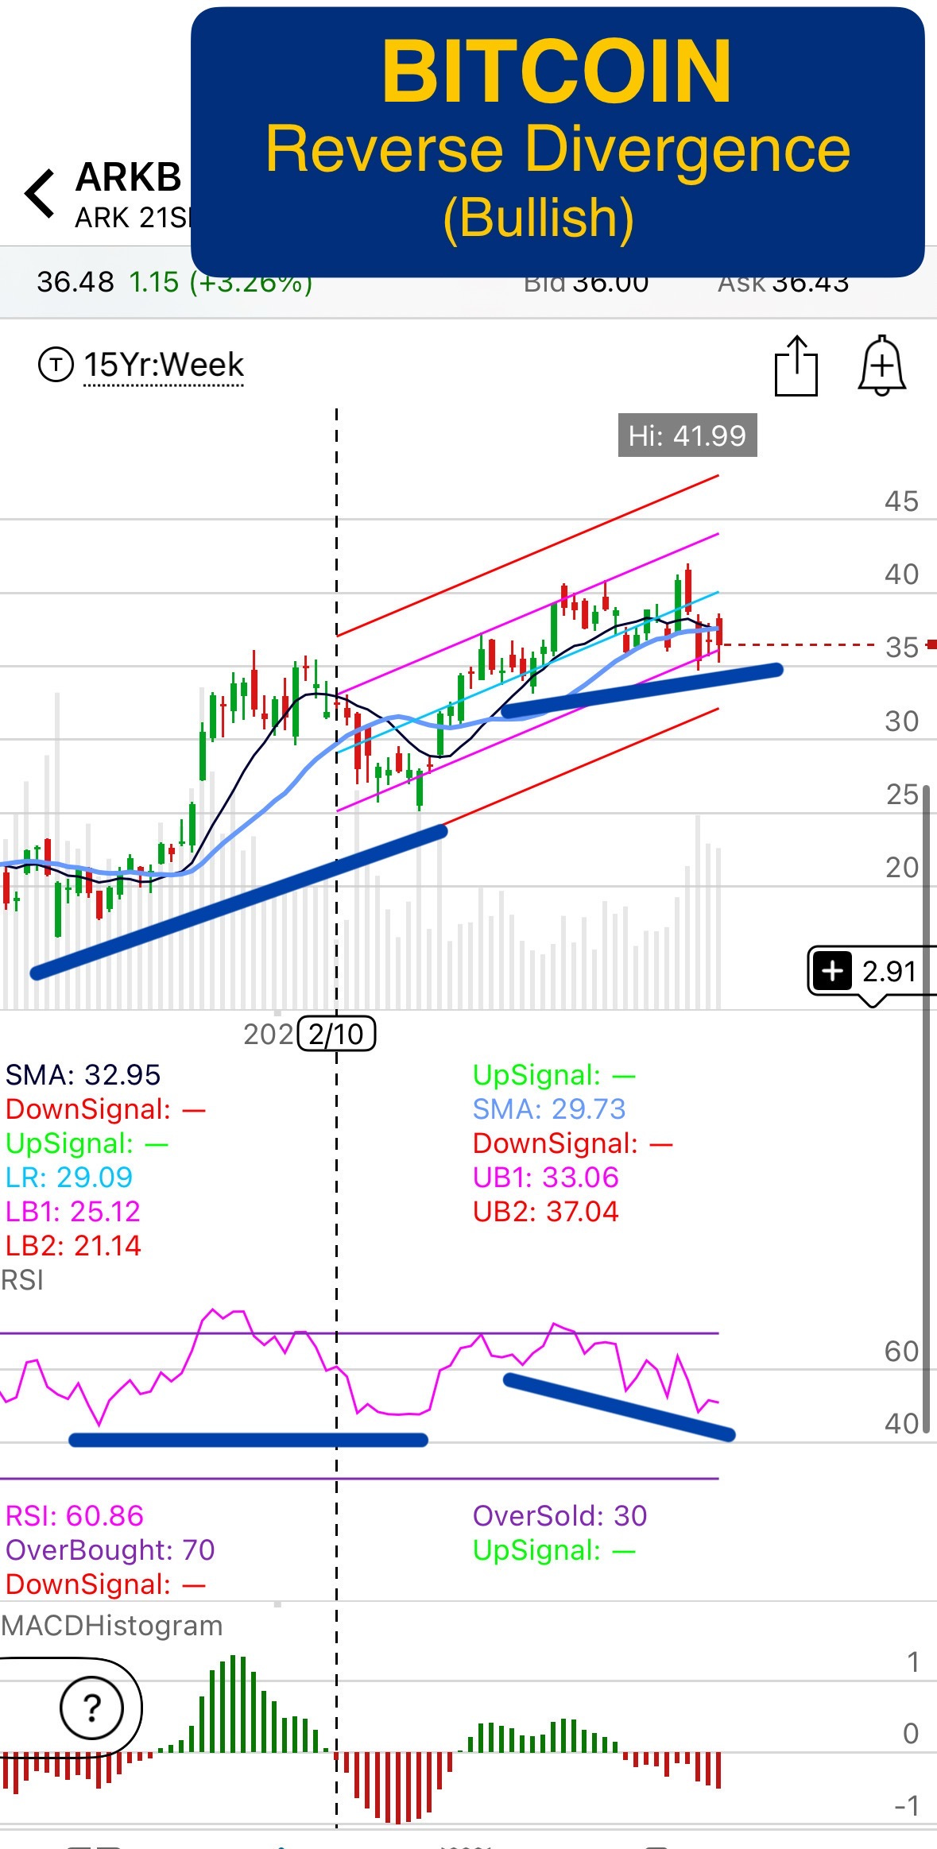Screen dimensions: 937x1849
Task: Tap the OverSold: 30 label
Action: [x=559, y=1516]
